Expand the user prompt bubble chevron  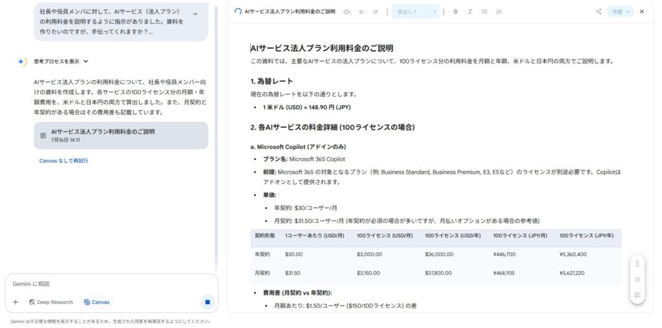click(195, 14)
